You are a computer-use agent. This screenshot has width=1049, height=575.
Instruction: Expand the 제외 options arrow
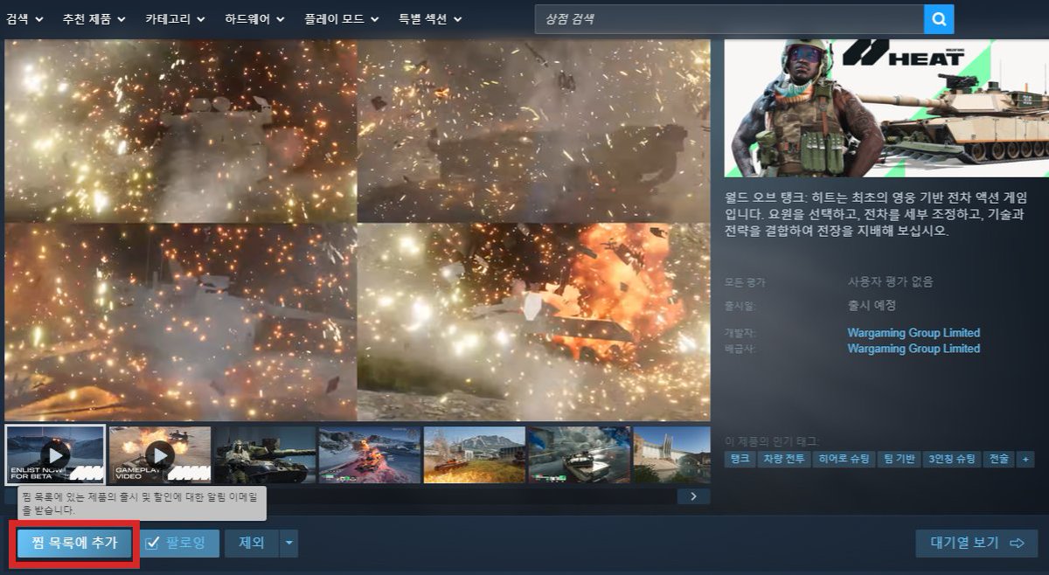289,543
